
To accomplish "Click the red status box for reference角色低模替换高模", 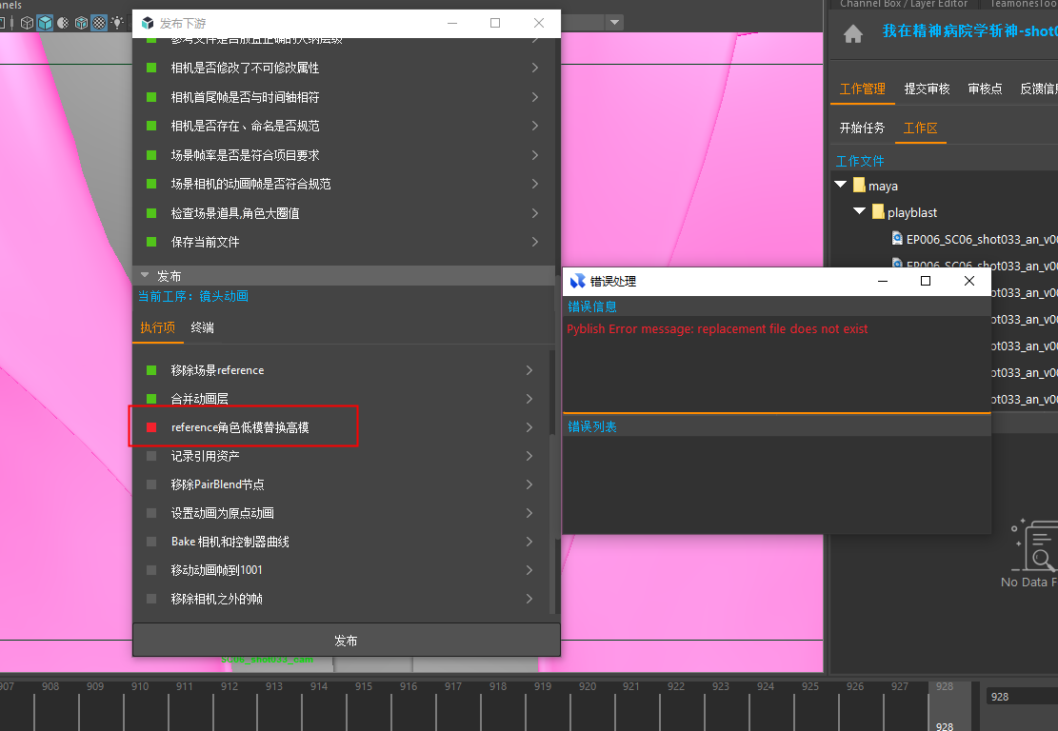I will point(150,427).
